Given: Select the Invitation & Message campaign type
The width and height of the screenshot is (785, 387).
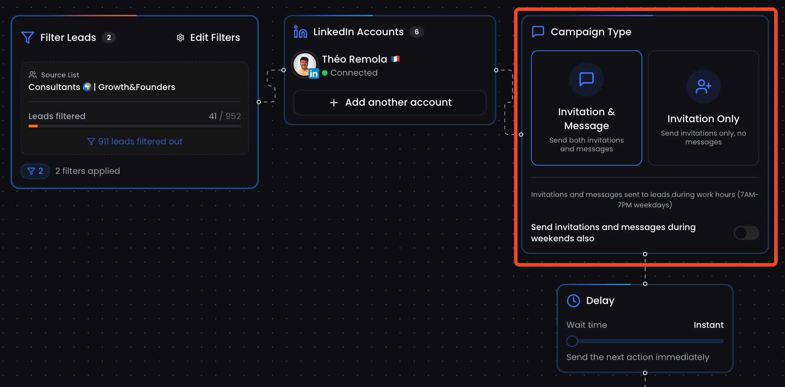Looking at the screenshot, I should [x=586, y=108].
